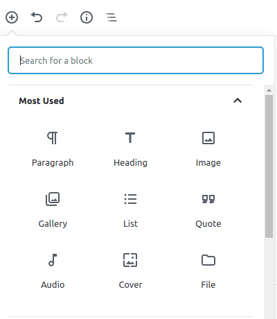277x319 pixels.
Task: Click the Redo arrow icon
Action: 62,17
